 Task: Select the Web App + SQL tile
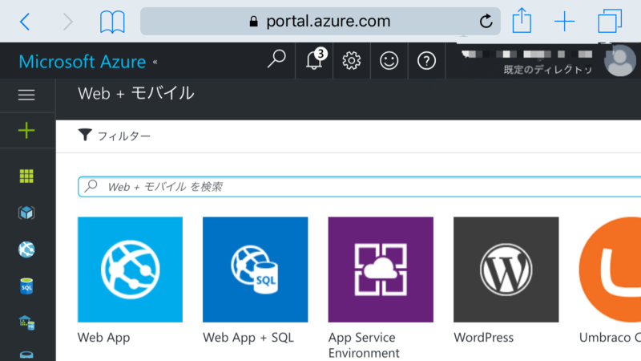click(x=255, y=270)
